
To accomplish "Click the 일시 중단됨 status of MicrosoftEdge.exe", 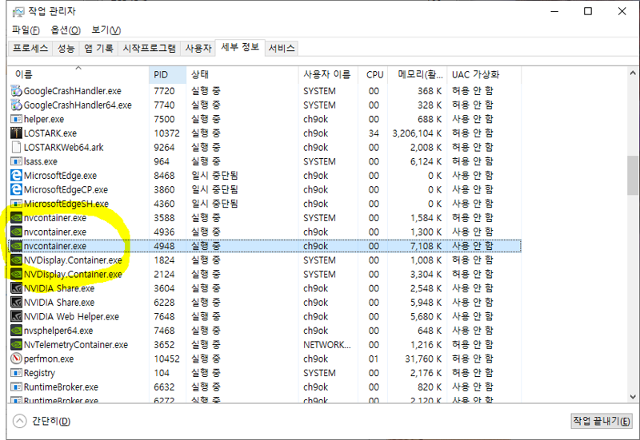I will 214,176.
